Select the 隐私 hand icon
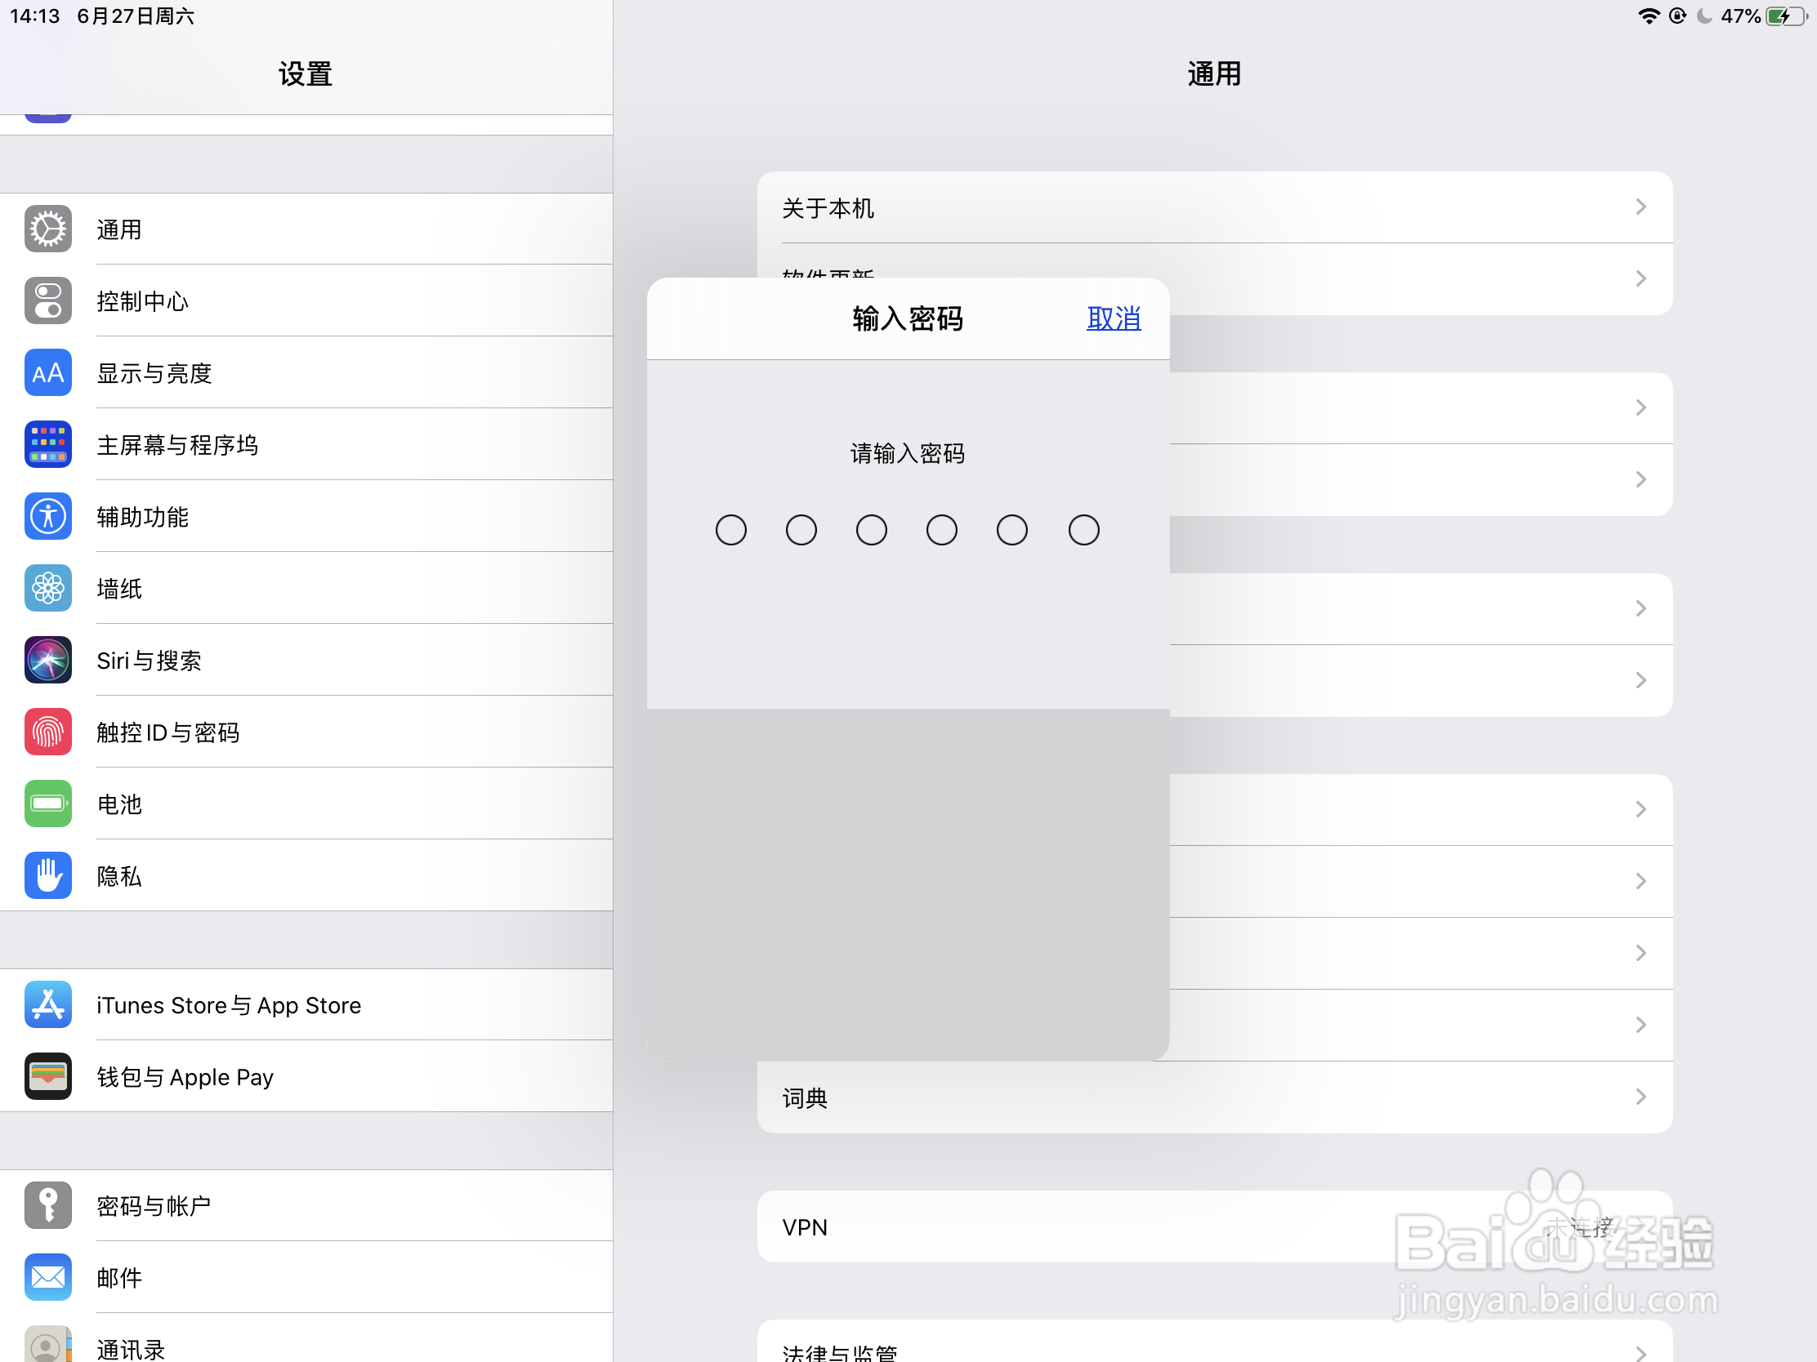The width and height of the screenshot is (1817, 1362). click(x=47, y=875)
